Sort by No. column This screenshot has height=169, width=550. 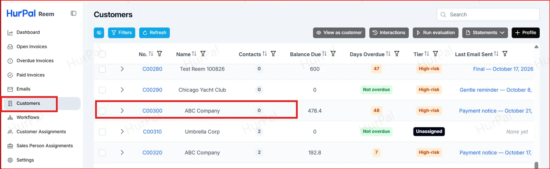[151, 54]
